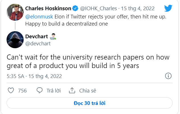Click the Charles Hoskinson display name
Image resolution: width=180 pixels, height=114 pixels.
[x=48, y=9]
